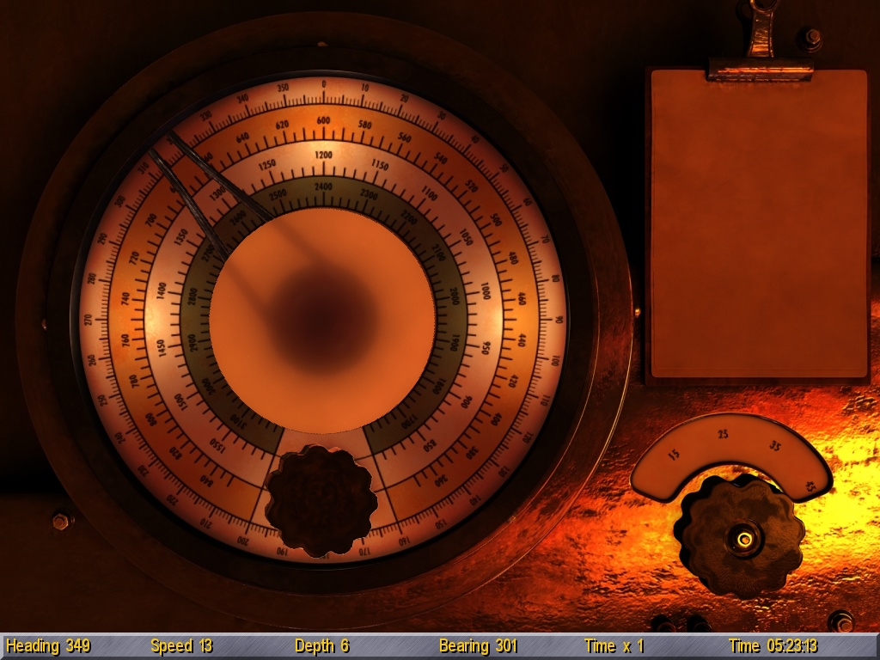The width and height of the screenshot is (880, 660).
Task: Click the large dial adjustment knob
Action: coord(321,500)
